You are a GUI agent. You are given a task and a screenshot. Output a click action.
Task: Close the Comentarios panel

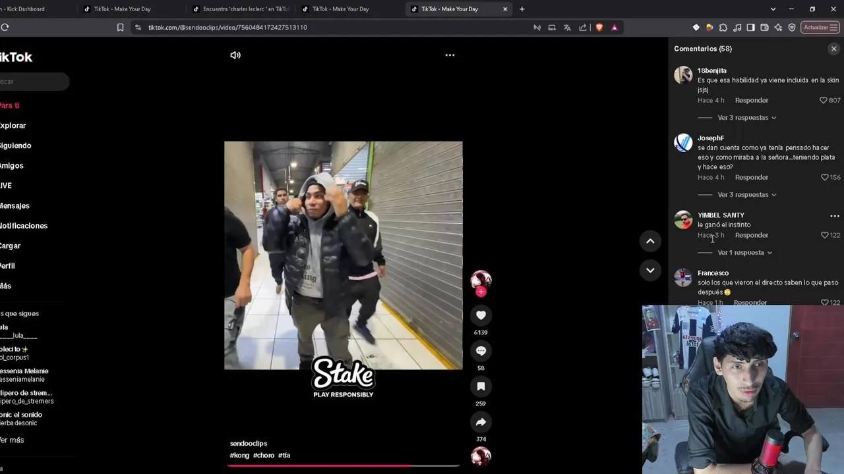[833, 49]
